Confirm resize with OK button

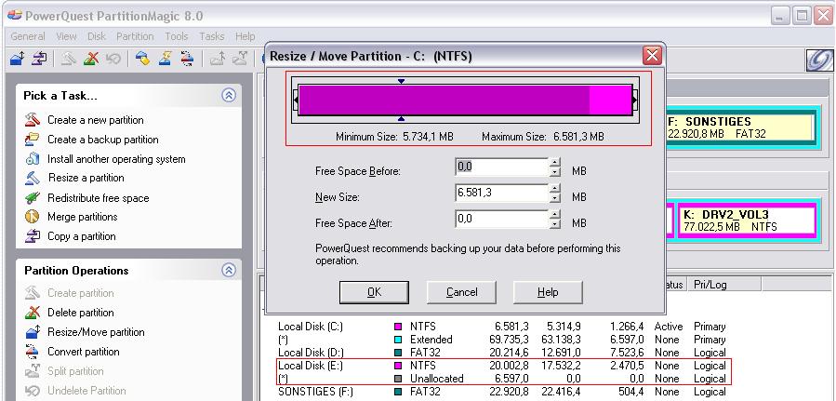point(374,292)
